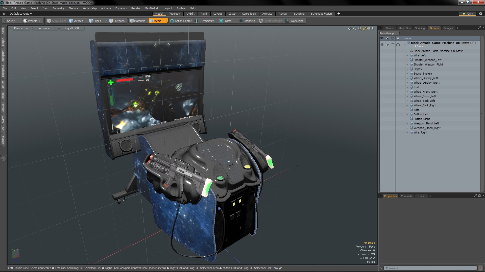Click the viewport zoom magnifier icon

360,28
